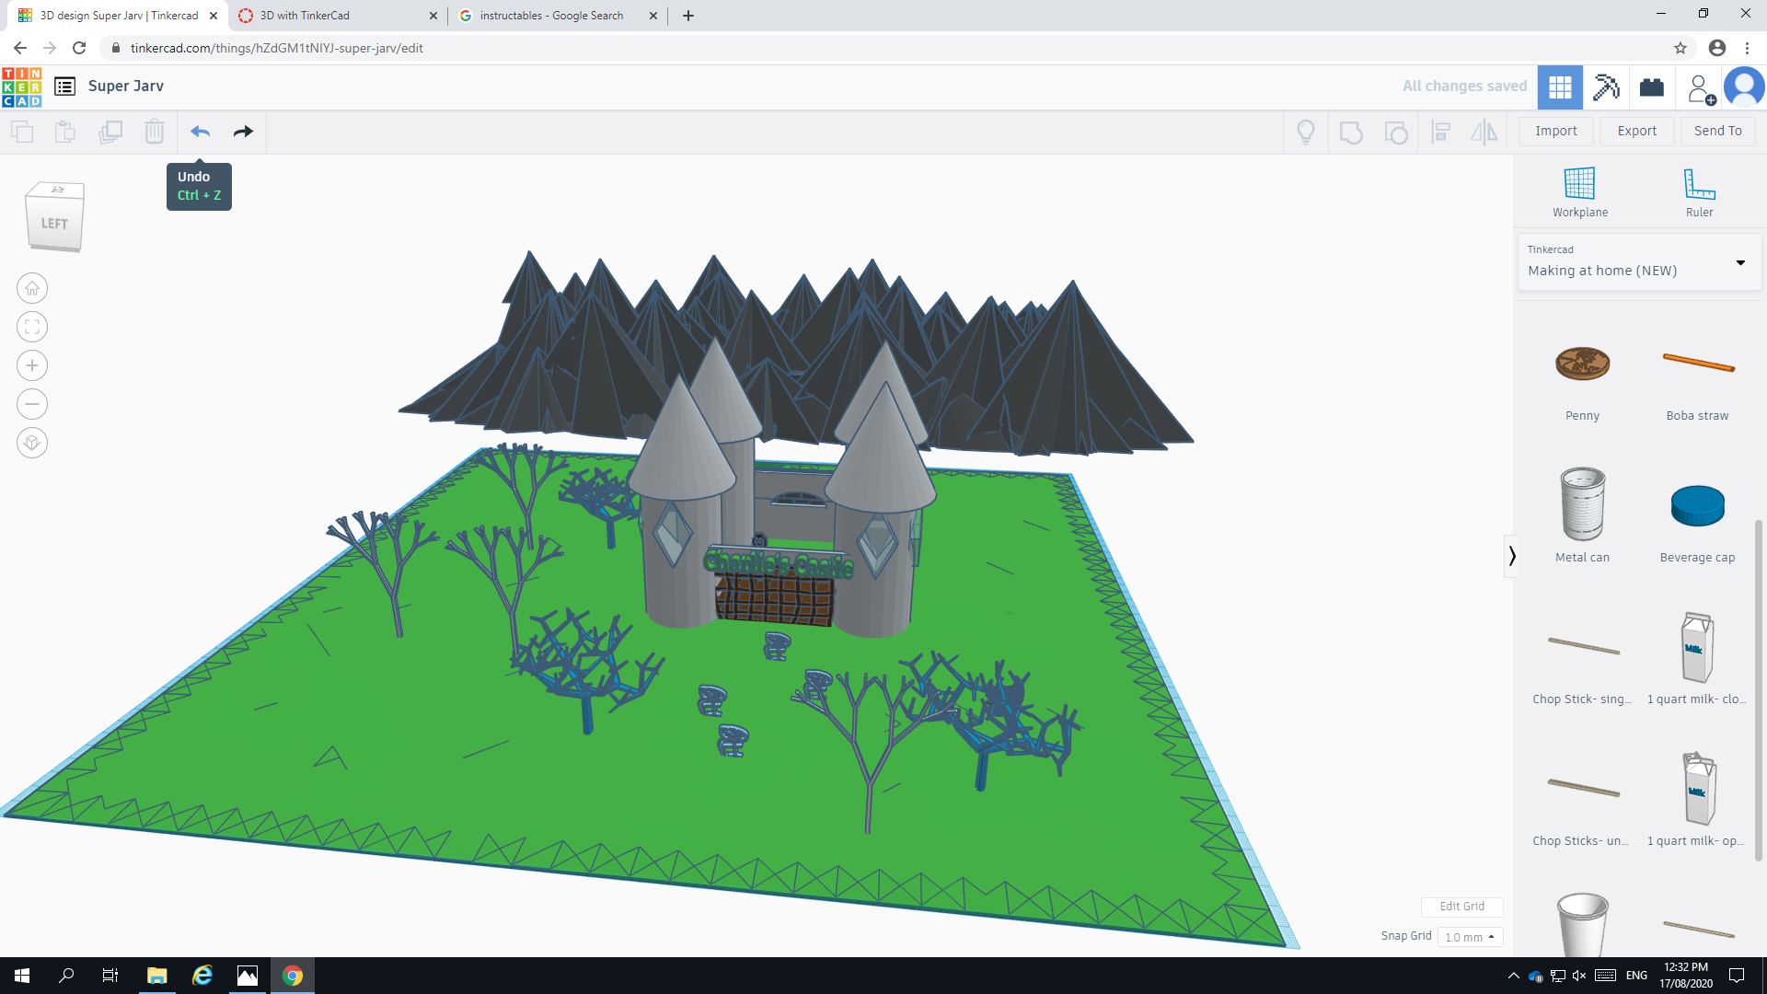The width and height of the screenshot is (1767, 994).
Task: Switch to orthographic view cube icon
Action: click(x=32, y=443)
